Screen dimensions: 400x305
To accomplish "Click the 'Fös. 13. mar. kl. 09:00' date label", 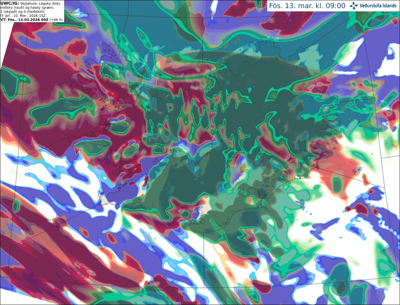I will [307, 6].
